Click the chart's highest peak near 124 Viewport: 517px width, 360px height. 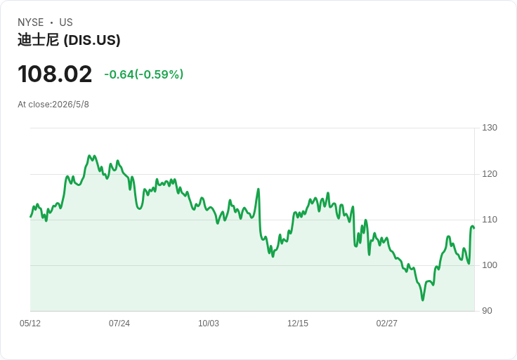[89, 156]
